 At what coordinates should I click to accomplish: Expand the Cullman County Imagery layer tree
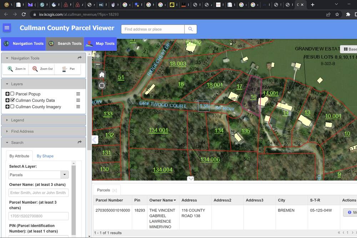pyautogui.click(x=7, y=106)
